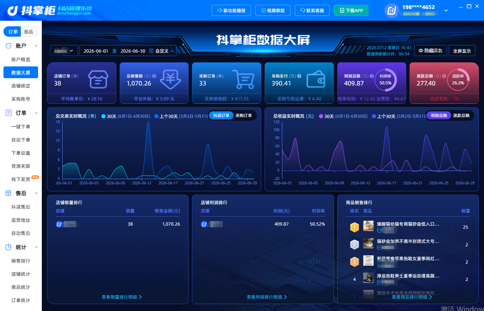Switch chart to 抖店订单
This screenshot has width=484, height=311.
click(x=221, y=116)
